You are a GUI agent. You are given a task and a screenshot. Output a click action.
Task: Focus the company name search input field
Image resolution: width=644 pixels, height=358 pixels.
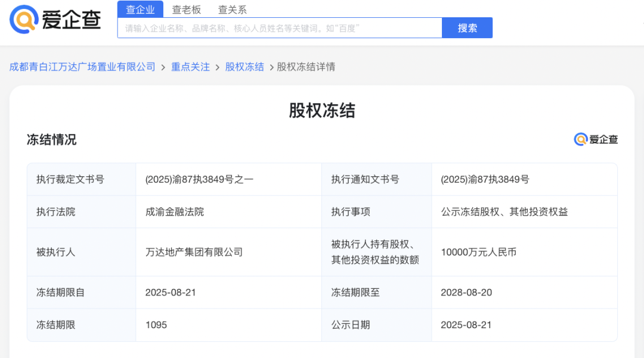280,28
